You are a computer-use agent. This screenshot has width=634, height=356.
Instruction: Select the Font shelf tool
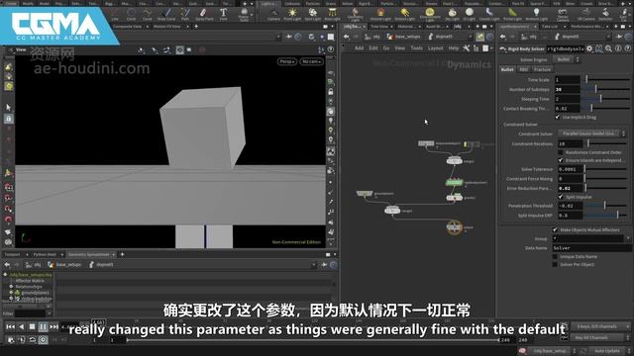[x=223, y=14]
